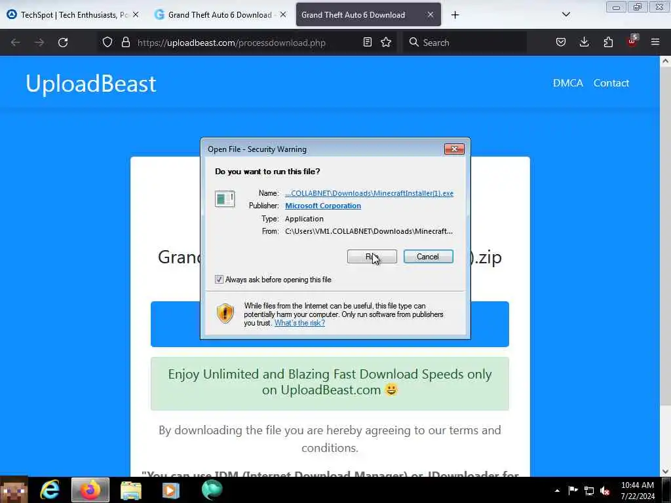
Task: Switch to the Google Grand Theft Auto tab
Action: (220, 15)
